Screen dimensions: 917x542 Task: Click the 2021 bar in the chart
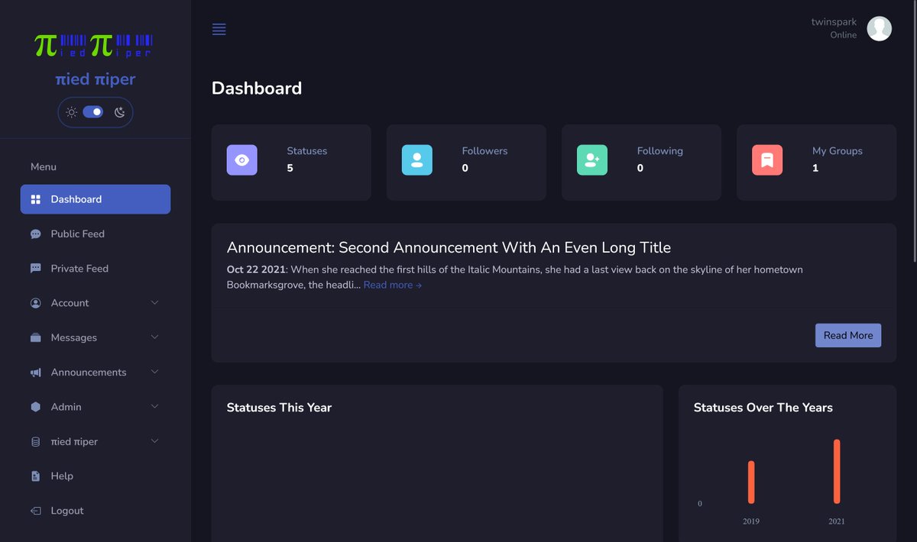837,471
